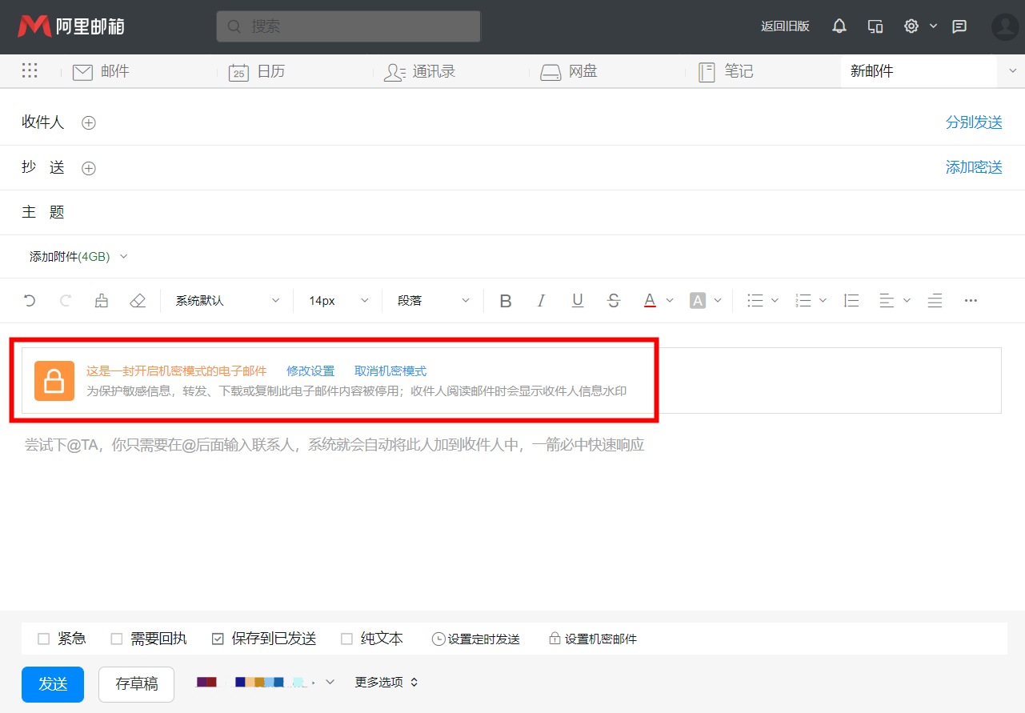Toggle strikethrough formatting
The image size is (1025, 713).
click(614, 301)
